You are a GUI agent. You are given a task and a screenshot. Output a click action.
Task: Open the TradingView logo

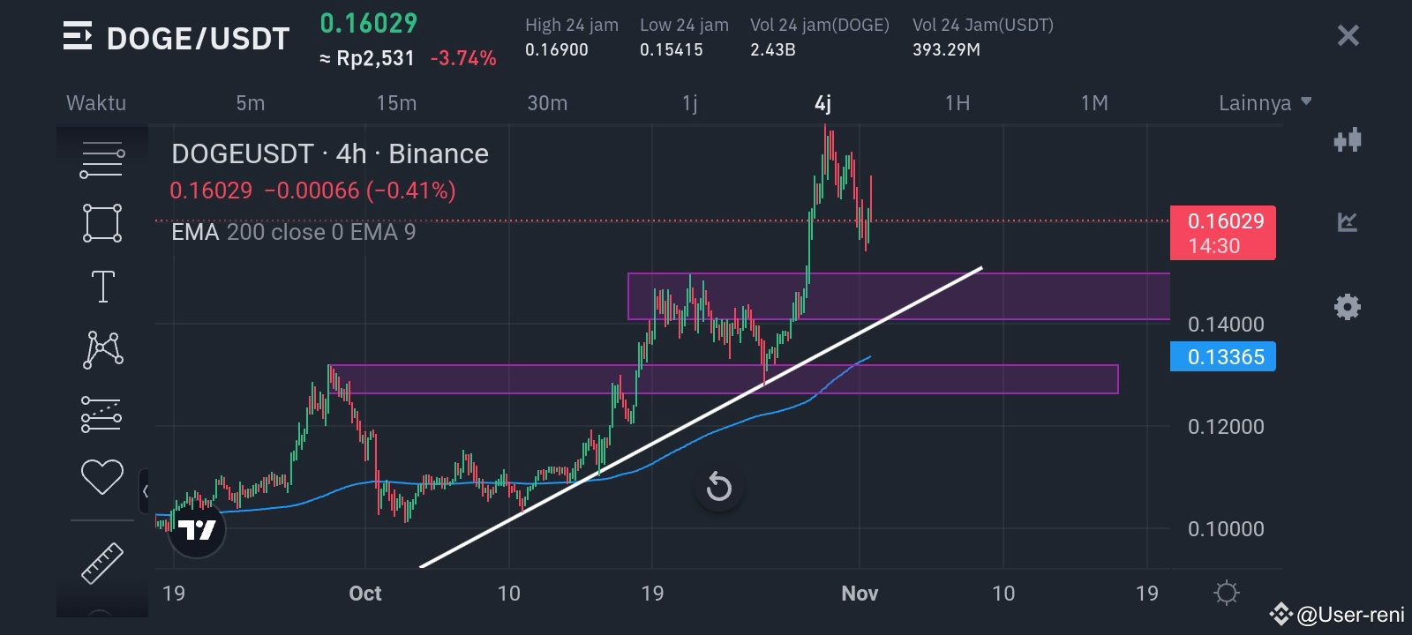coord(197,529)
